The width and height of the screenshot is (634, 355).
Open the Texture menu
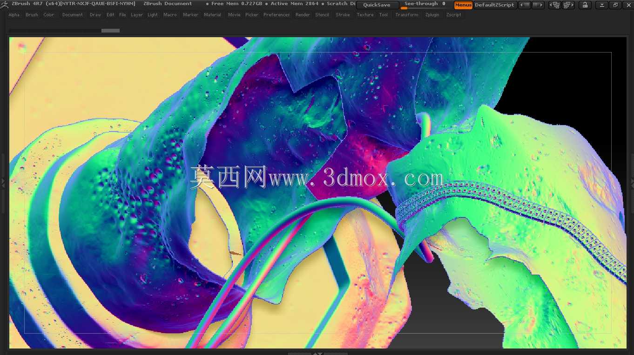[365, 15]
